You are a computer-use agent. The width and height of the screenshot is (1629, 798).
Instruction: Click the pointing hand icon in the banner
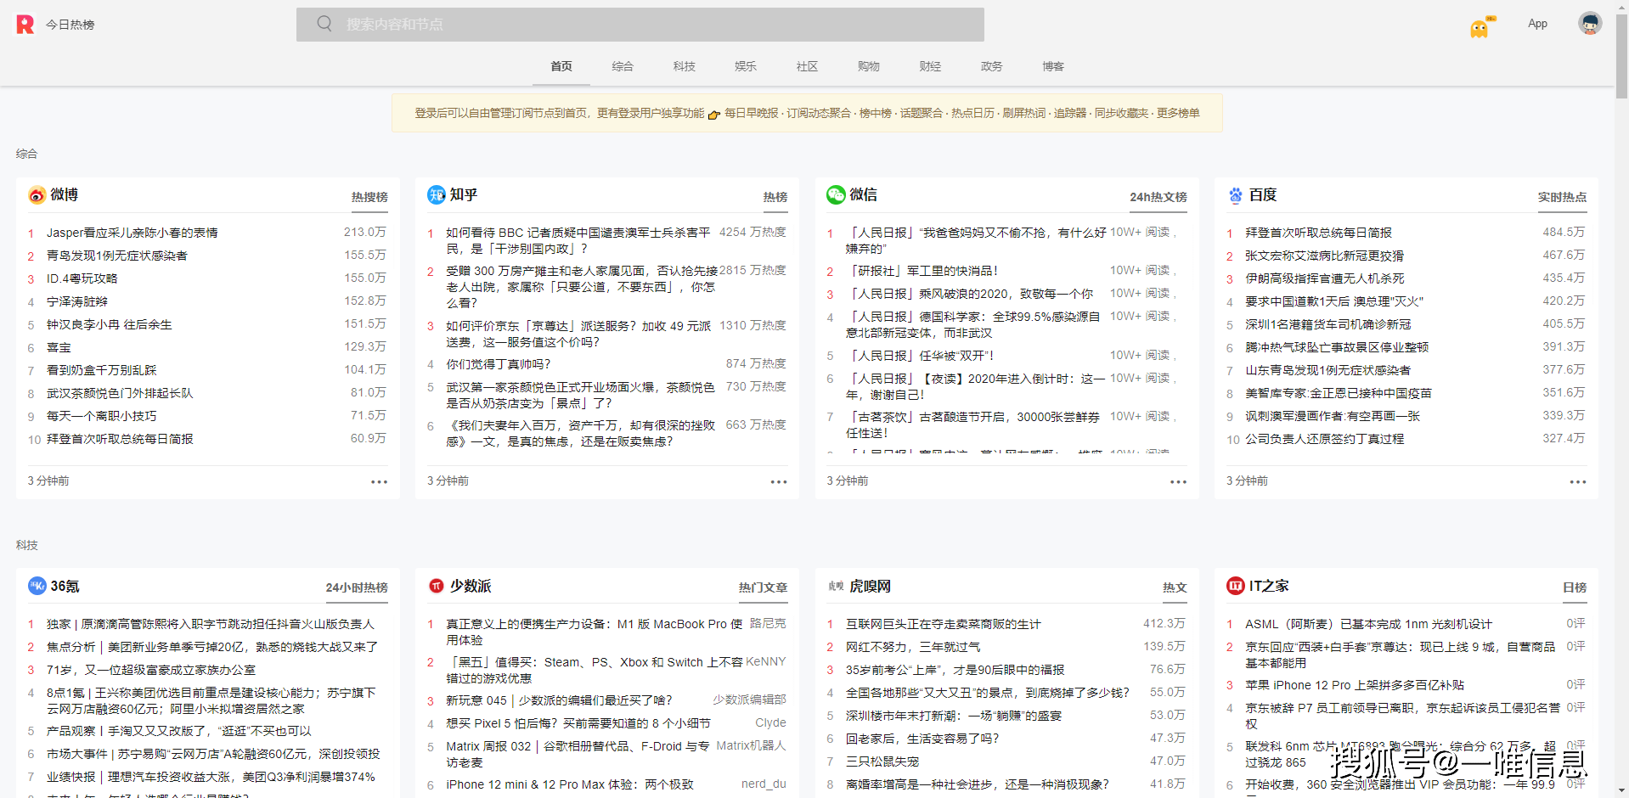click(714, 114)
